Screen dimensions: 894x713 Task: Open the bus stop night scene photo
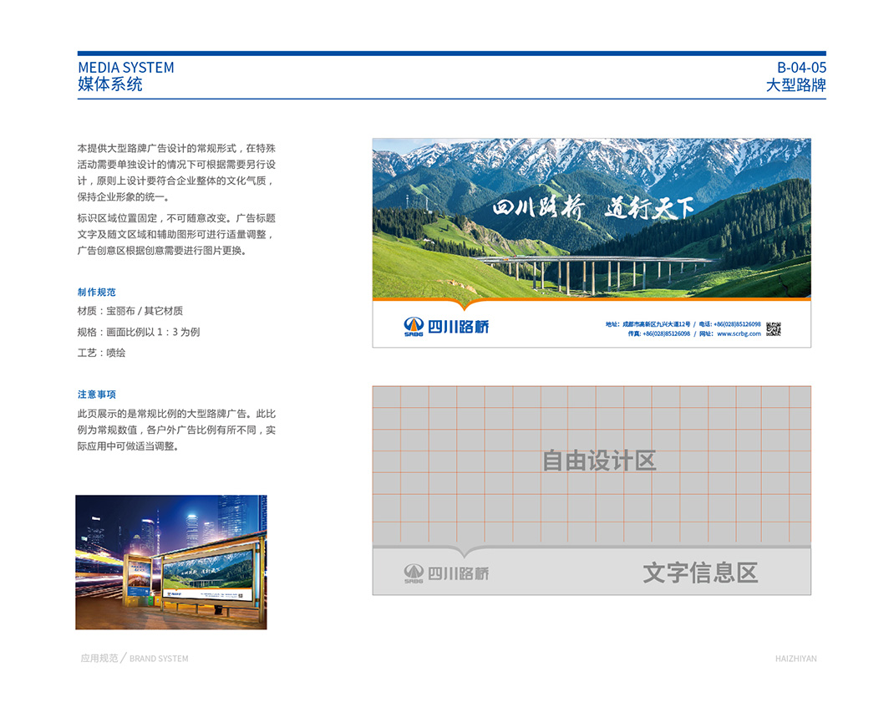point(171,562)
